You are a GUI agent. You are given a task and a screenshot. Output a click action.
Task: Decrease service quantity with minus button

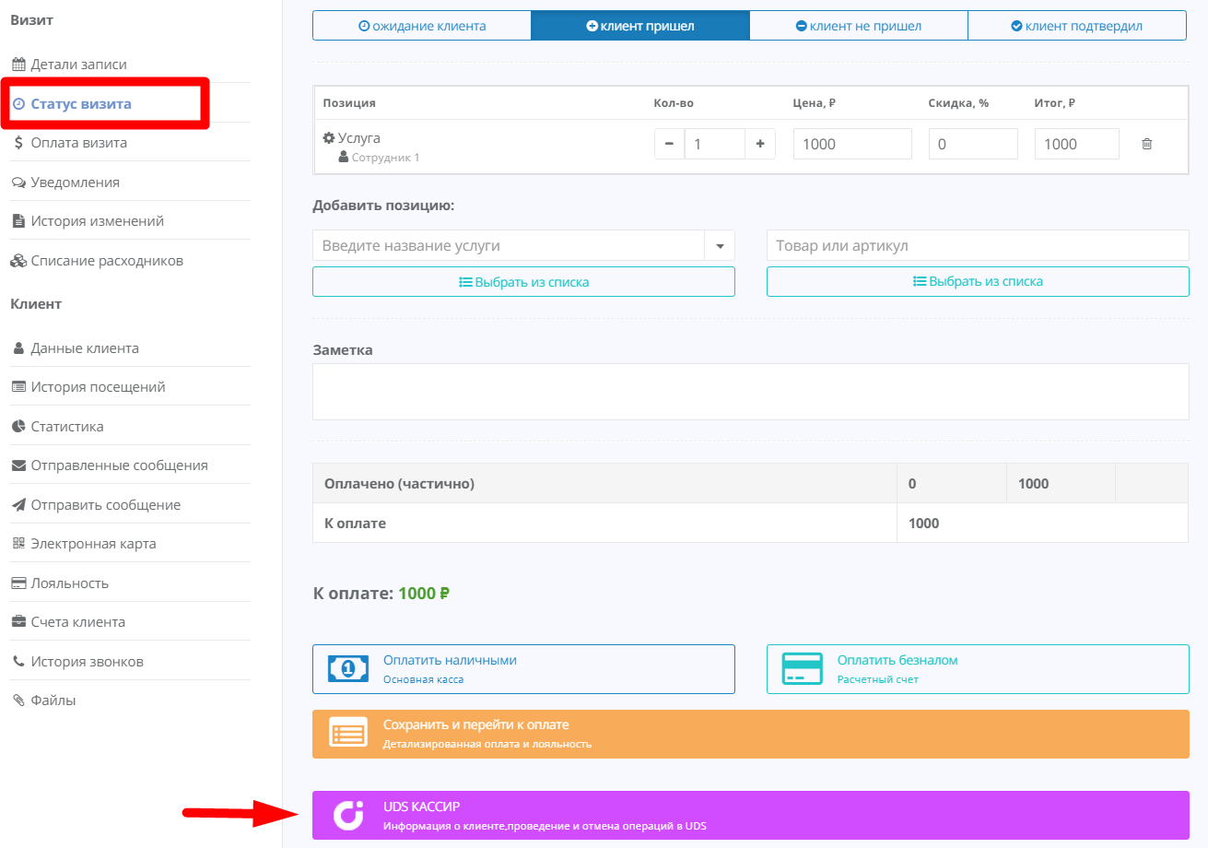click(669, 144)
